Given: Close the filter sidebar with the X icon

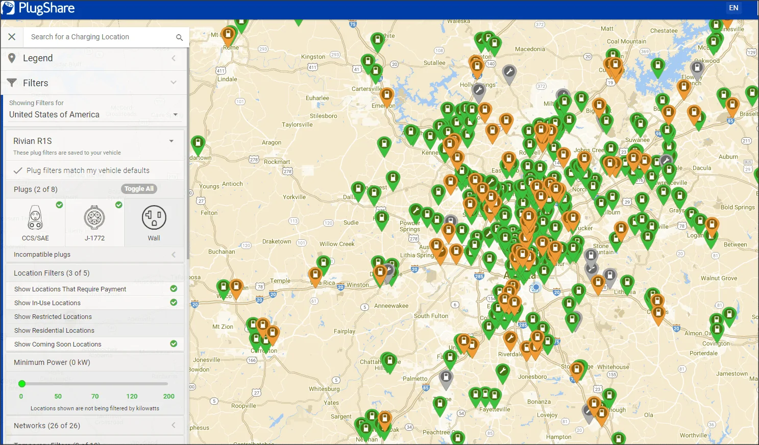Looking at the screenshot, I should coord(12,37).
